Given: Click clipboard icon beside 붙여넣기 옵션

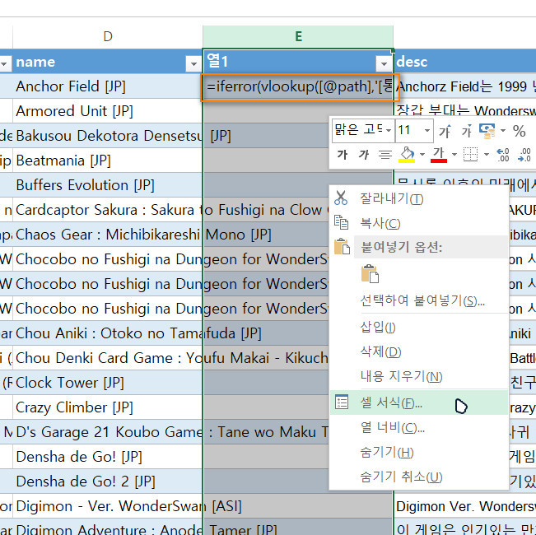Looking at the screenshot, I should 342,246.
